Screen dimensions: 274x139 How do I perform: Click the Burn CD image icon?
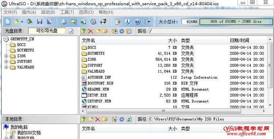tap(103, 22)
